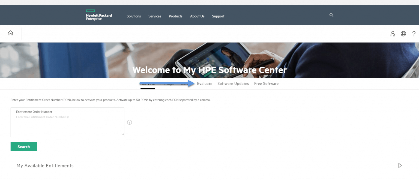Click the Products menu item
The image size is (419, 180).
point(175,16)
